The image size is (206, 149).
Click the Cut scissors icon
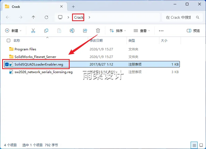coord(33,31)
